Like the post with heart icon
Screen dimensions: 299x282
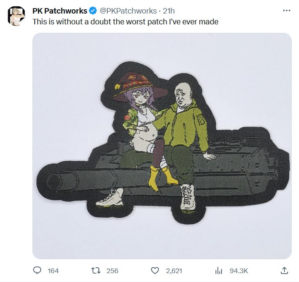[x=155, y=270]
